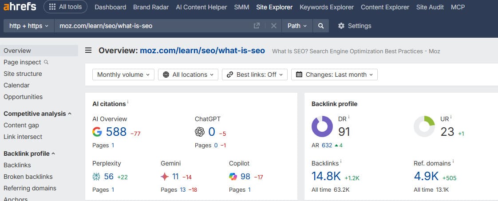Screen dimensions: 498x201
Task: Click Copilot citations count 98
Action: 245,177
